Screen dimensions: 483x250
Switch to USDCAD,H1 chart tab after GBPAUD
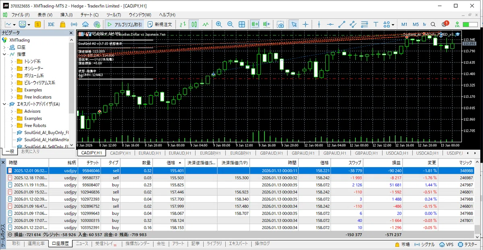(396, 153)
